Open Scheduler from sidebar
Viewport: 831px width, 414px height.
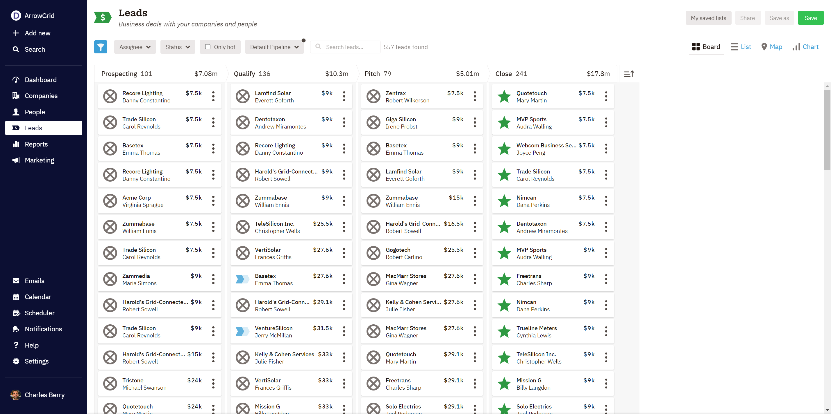click(39, 313)
